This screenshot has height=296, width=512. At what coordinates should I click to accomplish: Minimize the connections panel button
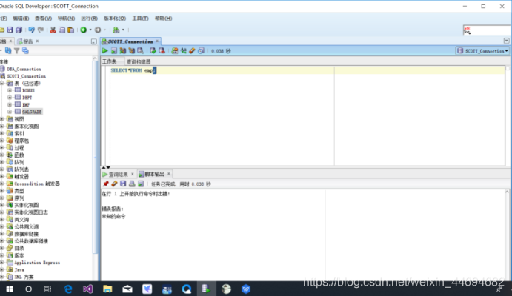point(93,41)
